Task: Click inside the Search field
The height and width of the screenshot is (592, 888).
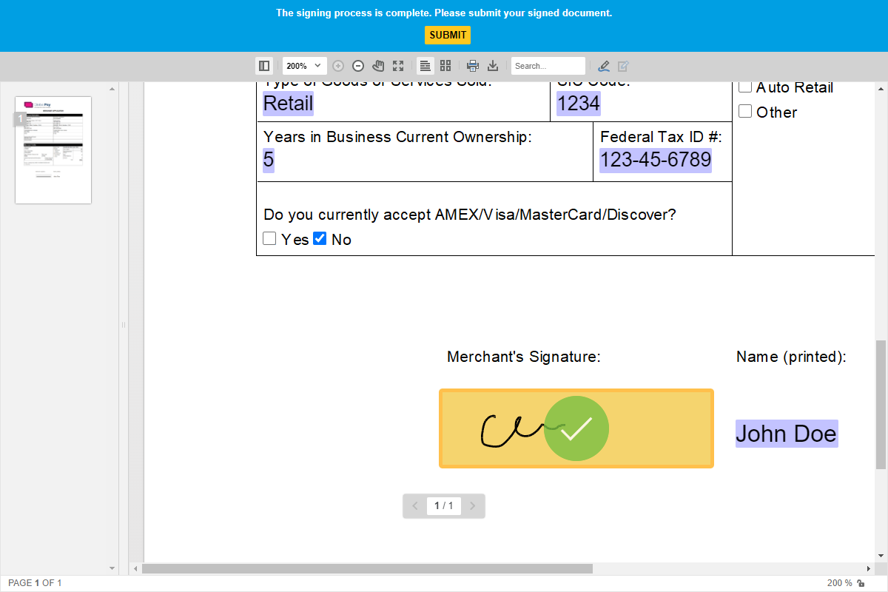Action: coord(548,65)
